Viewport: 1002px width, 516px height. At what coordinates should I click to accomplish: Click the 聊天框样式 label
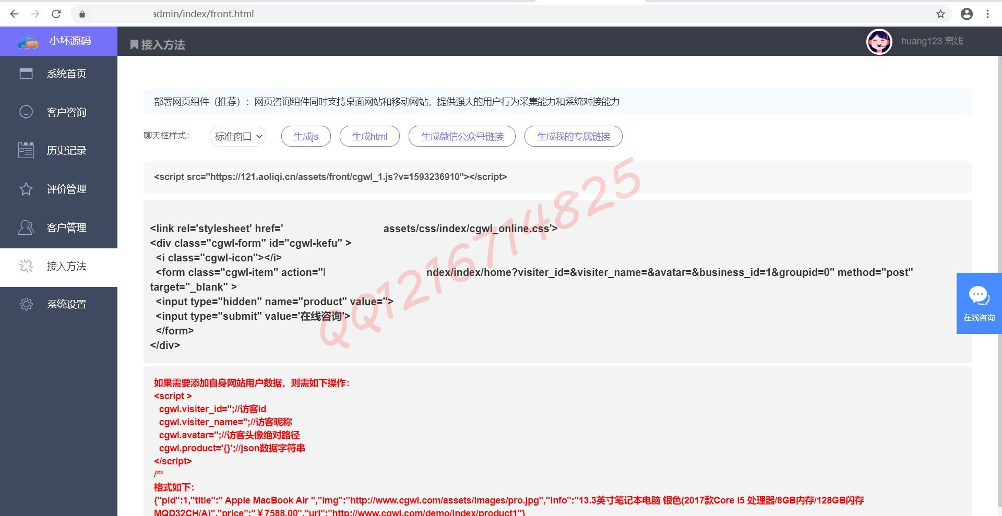166,136
